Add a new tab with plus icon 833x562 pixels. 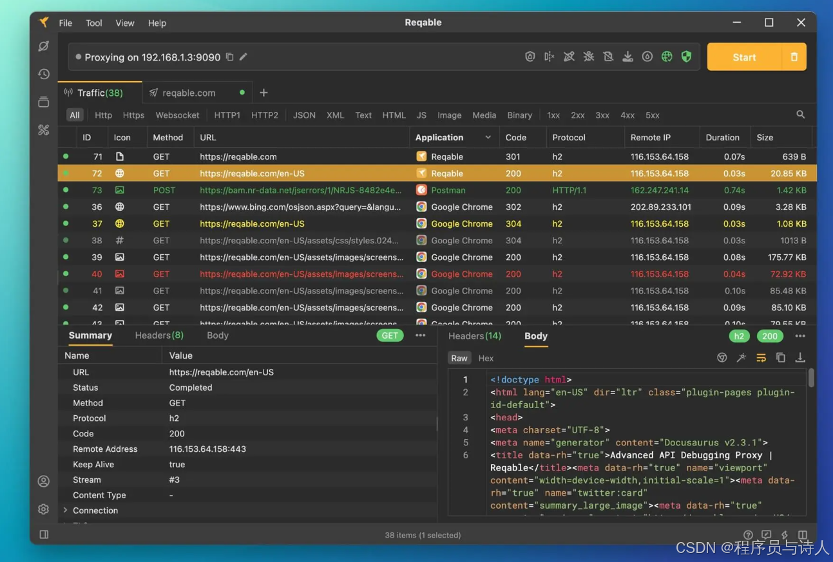tap(263, 93)
